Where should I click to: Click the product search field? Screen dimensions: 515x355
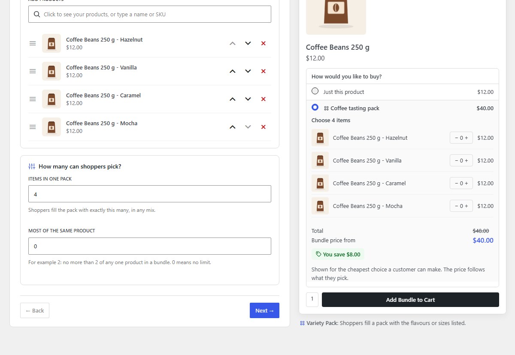click(150, 14)
